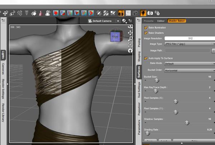The width and height of the screenshot is (215, 145).
Task: Open the Lights side tab
Action: pos(3,55)
